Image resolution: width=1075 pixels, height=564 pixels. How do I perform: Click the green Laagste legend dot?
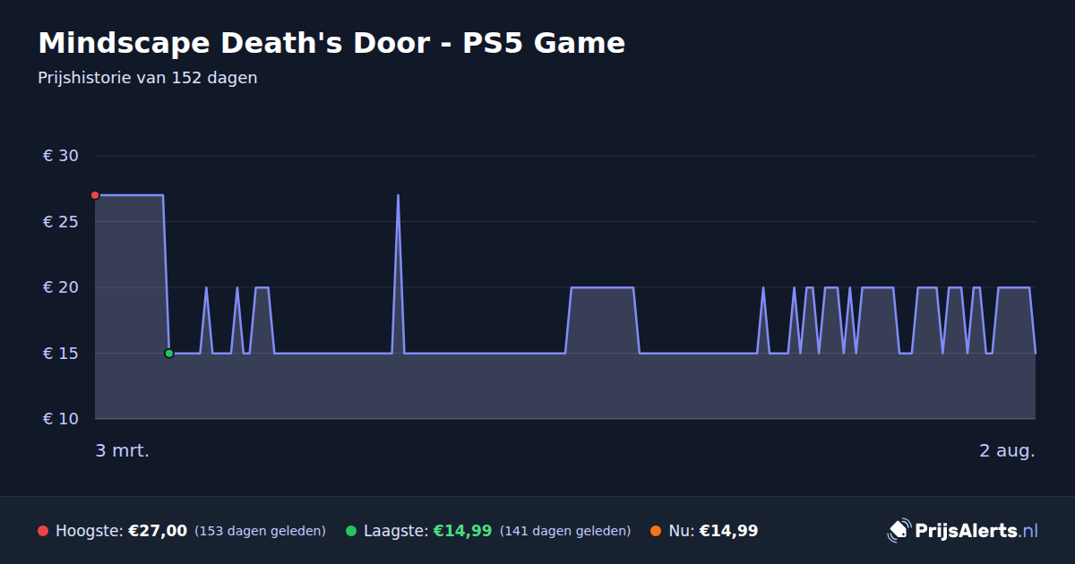point(351,531)
